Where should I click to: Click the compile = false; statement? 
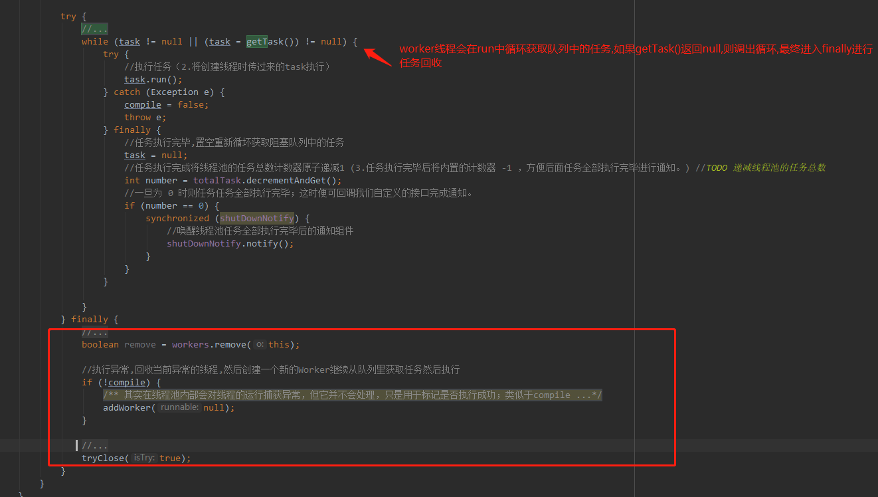pos(166,104)
